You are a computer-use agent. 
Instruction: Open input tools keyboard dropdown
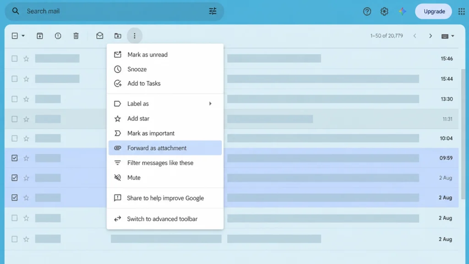click(x=448, y=36)
